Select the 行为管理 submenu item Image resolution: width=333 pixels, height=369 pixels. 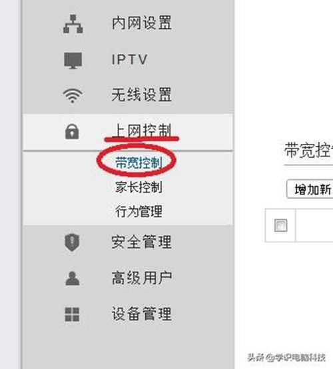coord(139,211)
